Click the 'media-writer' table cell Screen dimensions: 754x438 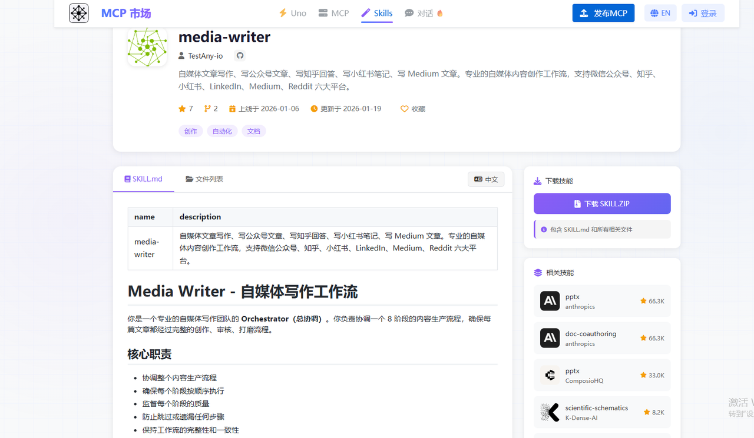150,248
